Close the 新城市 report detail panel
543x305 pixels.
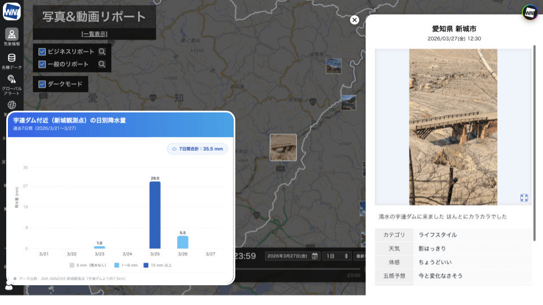(x=355, y=20)
